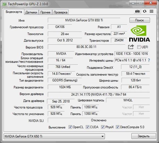The image size is (159, 143).
Task: Open the GPU selection dropdown at bottom
Action: click(54, 136)
